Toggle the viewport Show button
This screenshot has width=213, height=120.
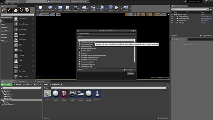[x=58, y=15]
